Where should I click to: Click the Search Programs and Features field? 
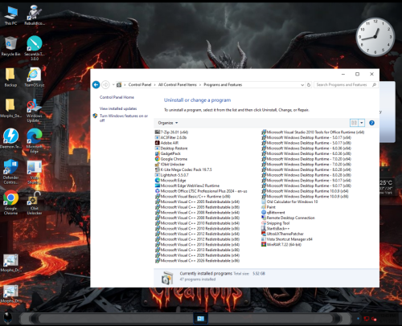[x=346, y=85]
